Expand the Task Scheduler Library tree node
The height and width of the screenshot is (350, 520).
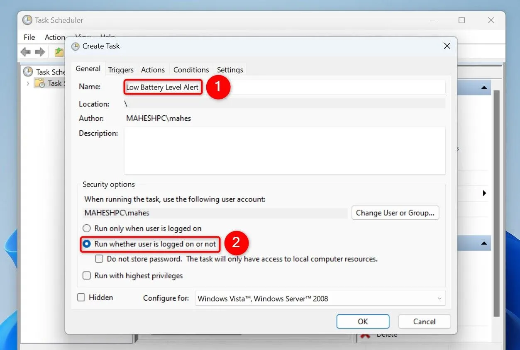[28, 83]
